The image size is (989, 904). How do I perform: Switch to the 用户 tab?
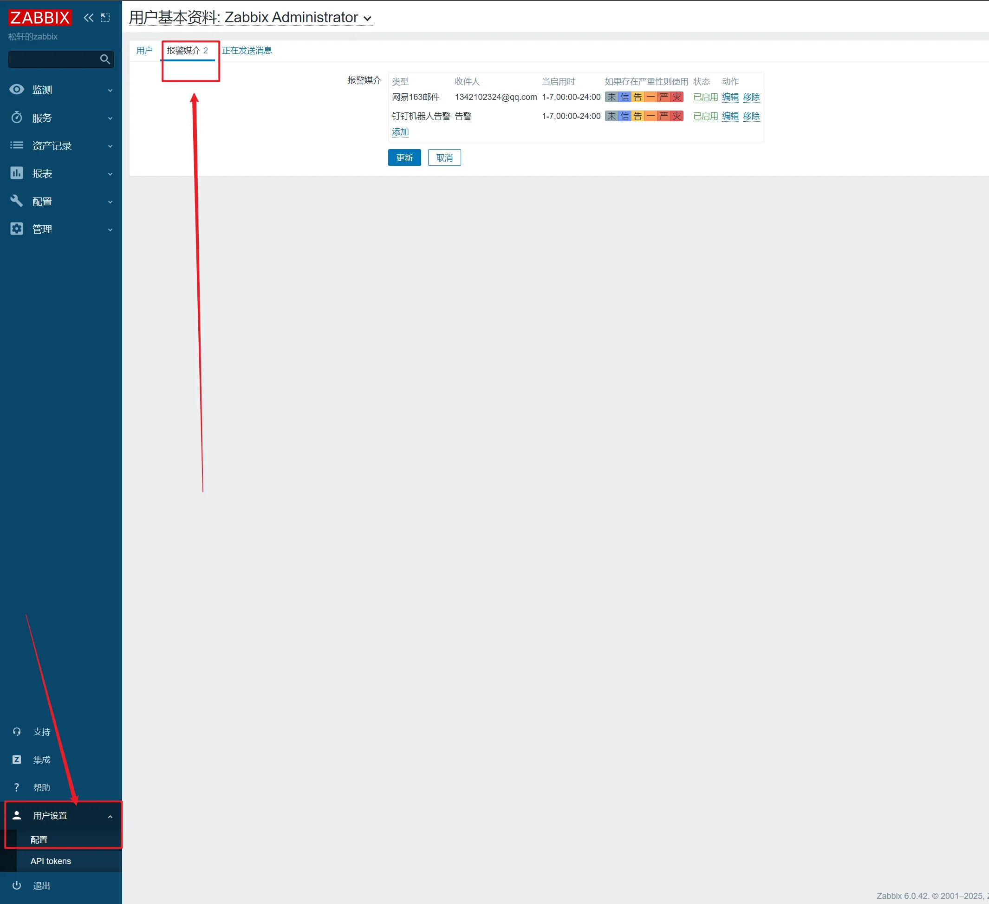[x=144, y=51]
